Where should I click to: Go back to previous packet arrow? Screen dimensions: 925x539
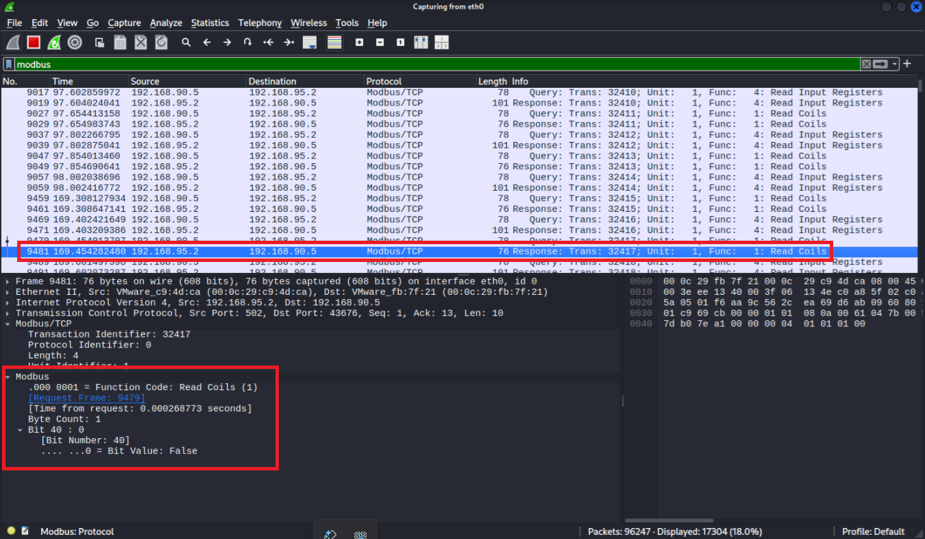coord(206,43)
